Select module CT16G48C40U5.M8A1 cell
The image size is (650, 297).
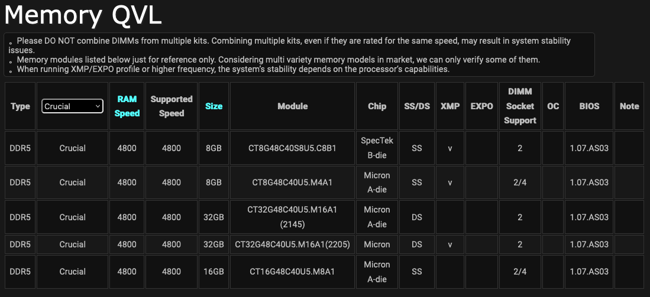click(x=293, y=272)
